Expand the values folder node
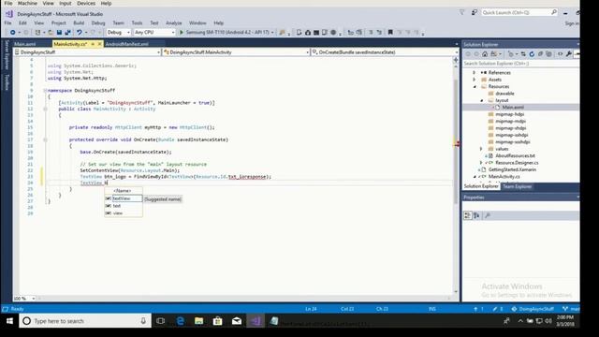This screenshot has height=337, width=599. (481, 149)
